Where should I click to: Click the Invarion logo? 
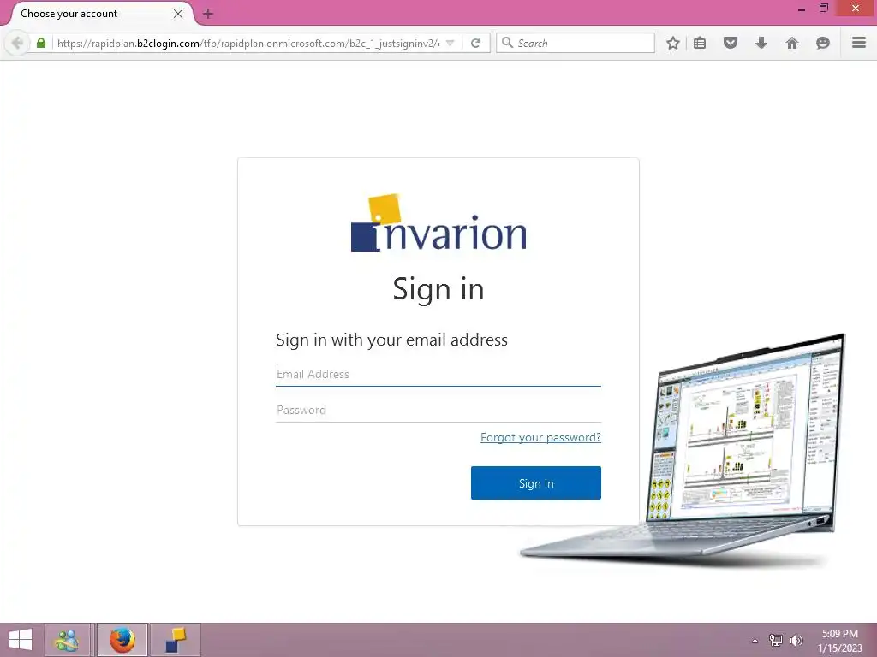click(438, 223)
